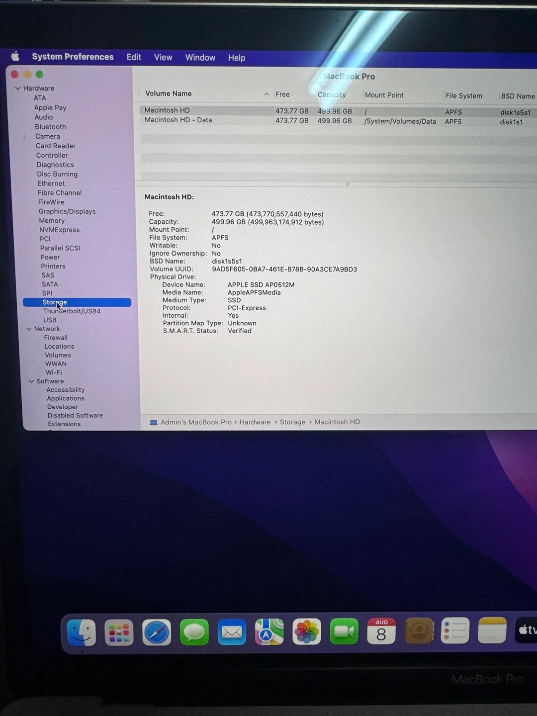Open Mail app from dock
The height and width of the screenshot is (716, 537).
232,632
